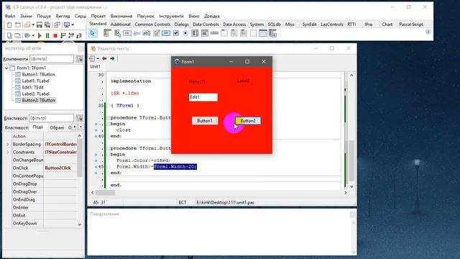The image size is (460, 259).
Task: Open the dropdown arrow beside Open icon
Action: pos(33,25)
